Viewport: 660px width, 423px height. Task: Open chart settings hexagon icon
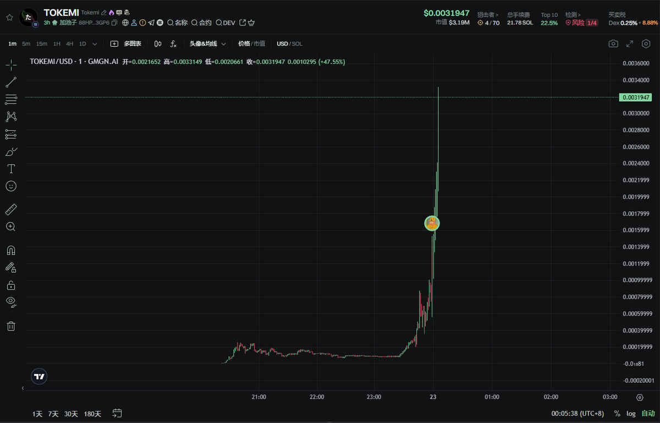(646, 43)
